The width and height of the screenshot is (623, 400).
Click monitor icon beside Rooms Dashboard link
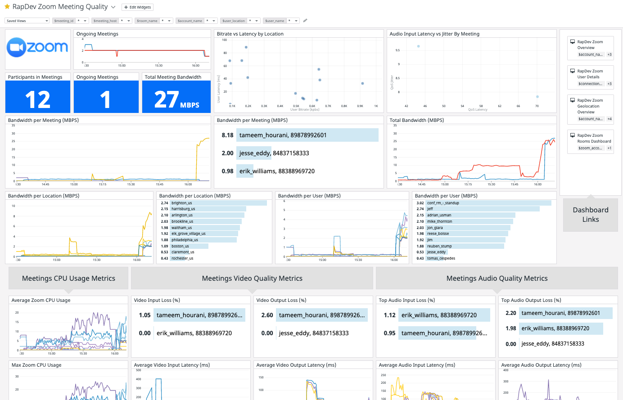coord(573,135)
